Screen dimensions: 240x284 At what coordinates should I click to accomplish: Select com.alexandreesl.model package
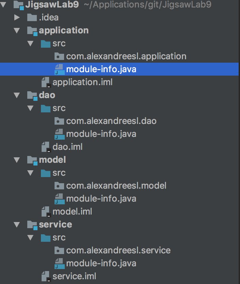coord(116,186)
